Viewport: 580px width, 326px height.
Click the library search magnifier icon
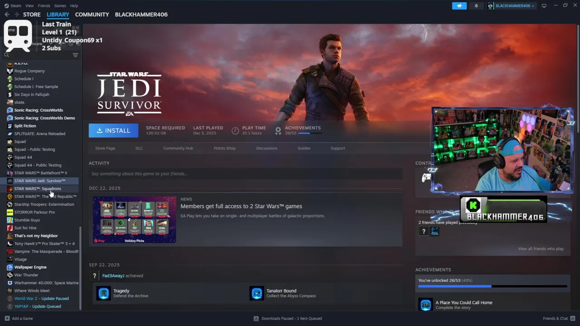[7, 55]
